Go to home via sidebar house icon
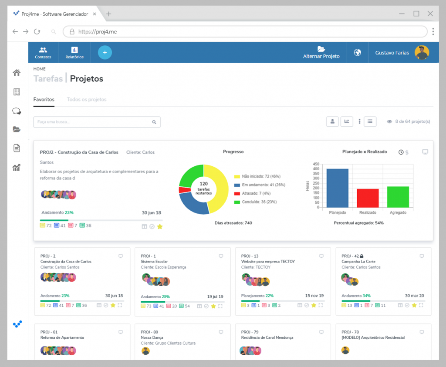This screenshot has height=367, width=446. click(17, 73)
